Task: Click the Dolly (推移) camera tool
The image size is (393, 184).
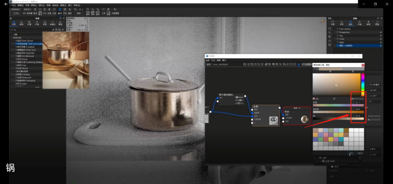Action: click(x=70, y=11)
